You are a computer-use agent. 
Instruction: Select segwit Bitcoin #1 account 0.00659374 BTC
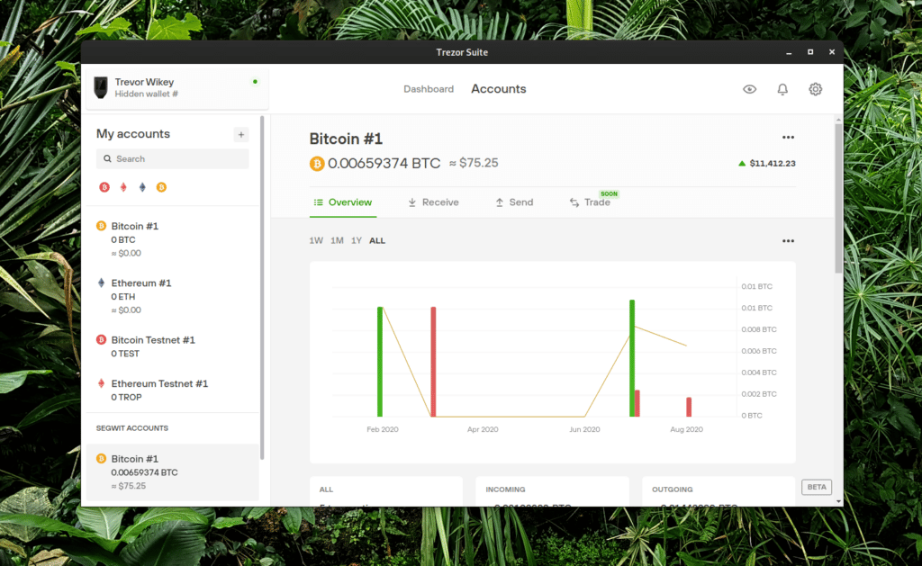pos(172,472)
